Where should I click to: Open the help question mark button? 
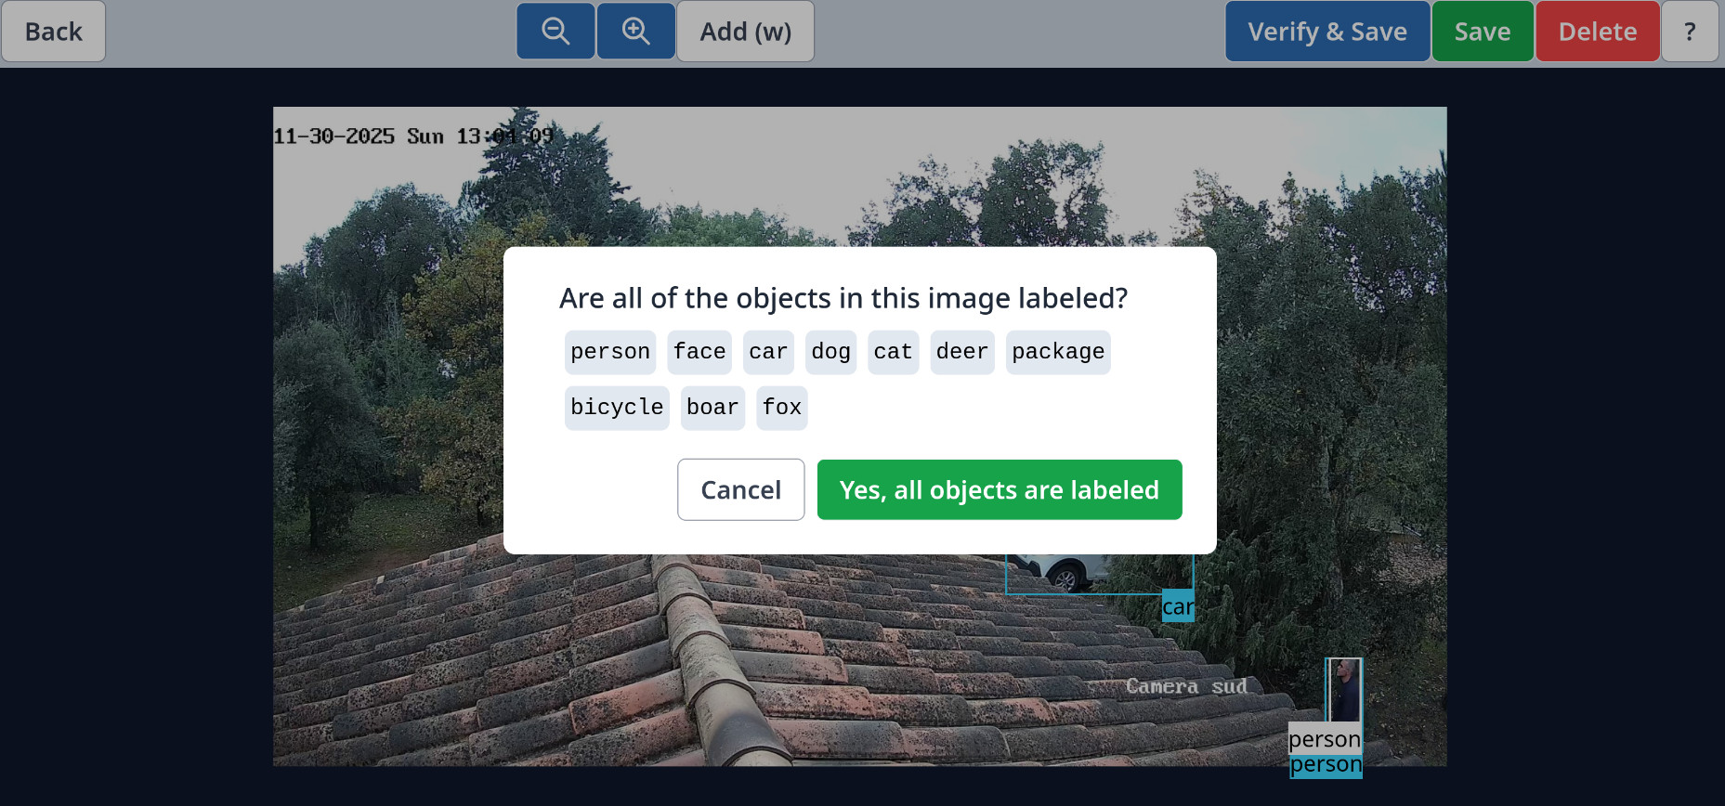[x=1689, y=32]
